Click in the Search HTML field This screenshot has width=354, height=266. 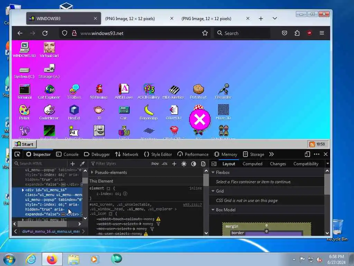click(x=39, y=163)
